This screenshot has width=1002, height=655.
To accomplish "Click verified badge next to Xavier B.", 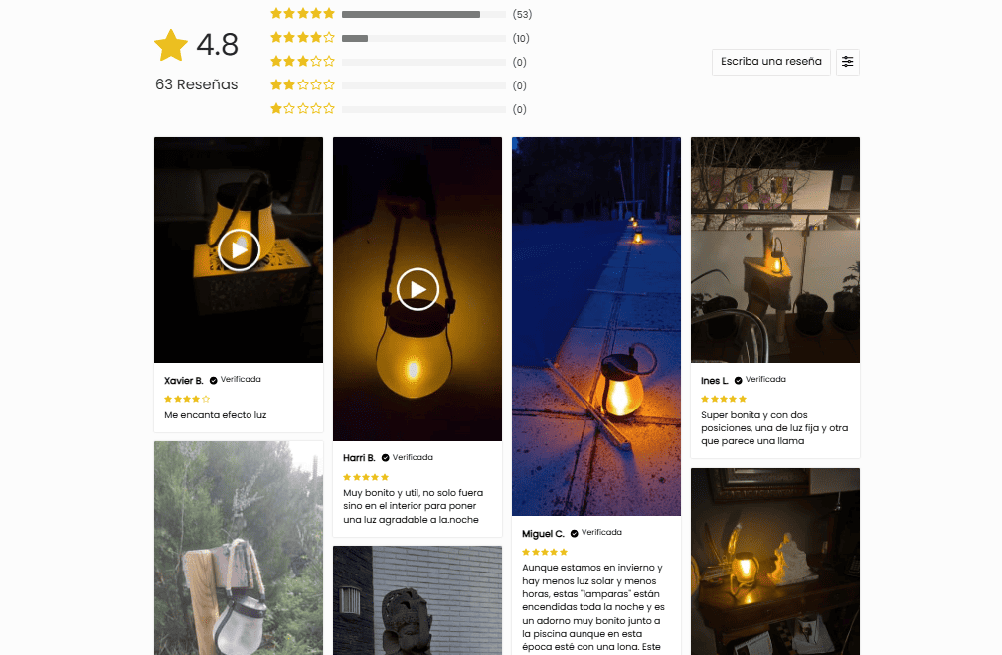I will tap(214, 381).
